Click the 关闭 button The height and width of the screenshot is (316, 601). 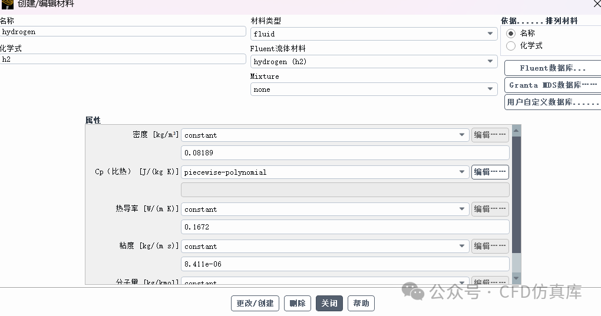click(329, 304)
